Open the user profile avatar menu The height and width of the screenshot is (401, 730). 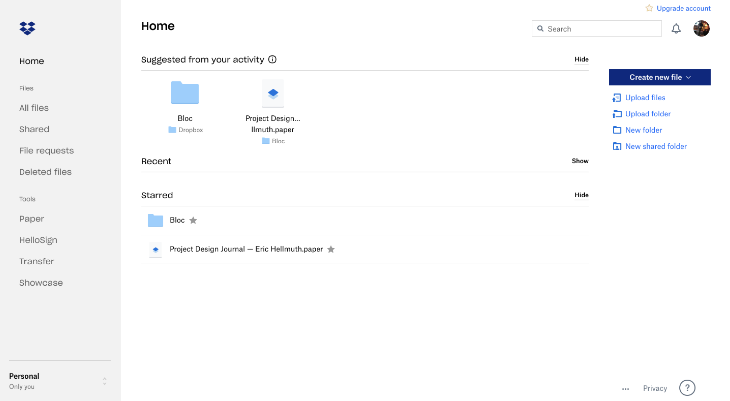(701, 29)
